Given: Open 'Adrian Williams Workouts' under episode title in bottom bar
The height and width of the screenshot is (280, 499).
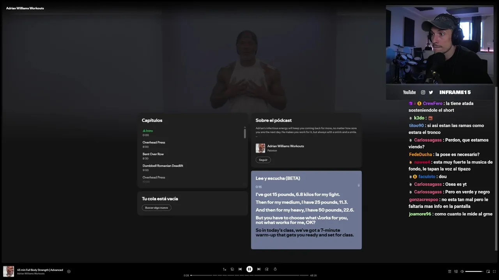Looking at the screenshot, I should (31, 274).
